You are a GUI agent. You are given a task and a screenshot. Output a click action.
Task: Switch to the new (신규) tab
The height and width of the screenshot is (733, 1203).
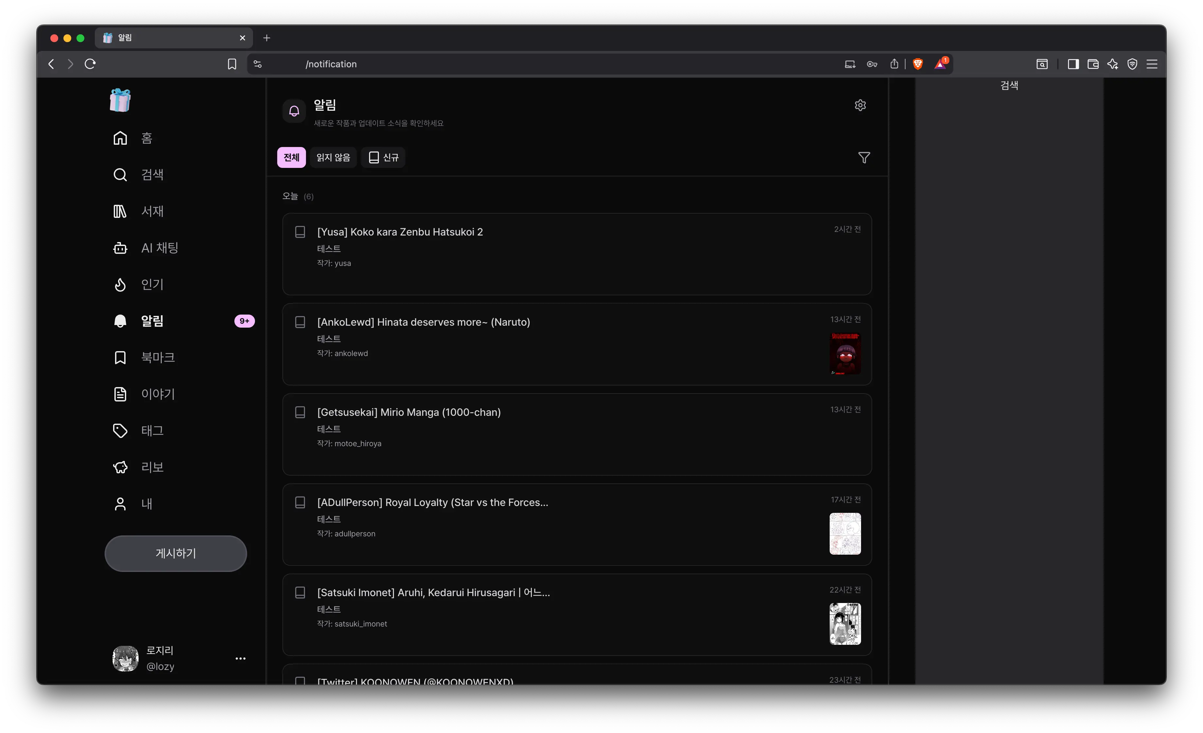click(383, 157)
